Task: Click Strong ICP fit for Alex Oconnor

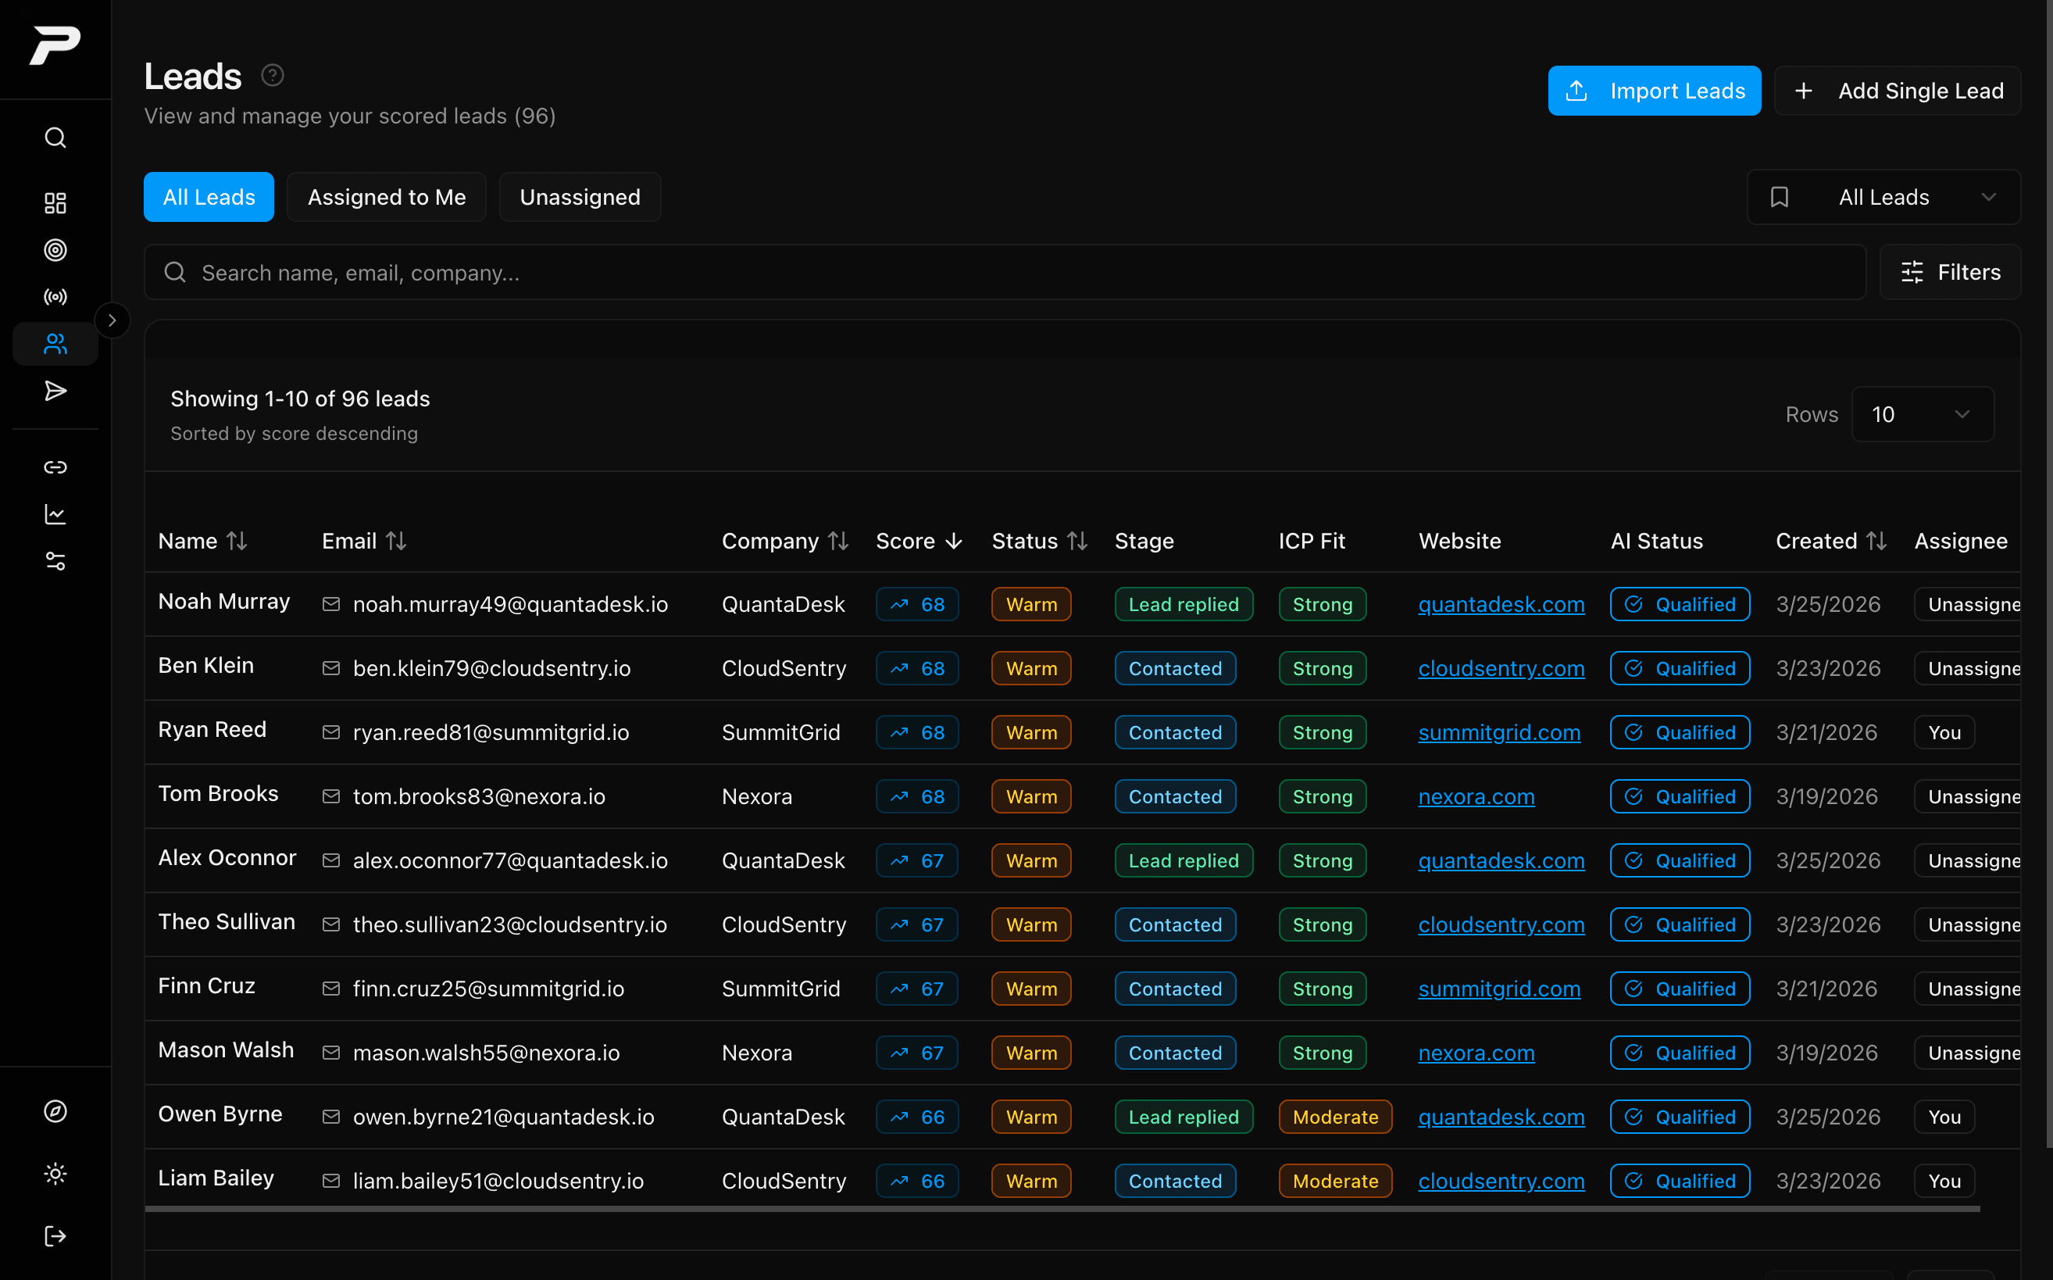Action: [1322, 860]
